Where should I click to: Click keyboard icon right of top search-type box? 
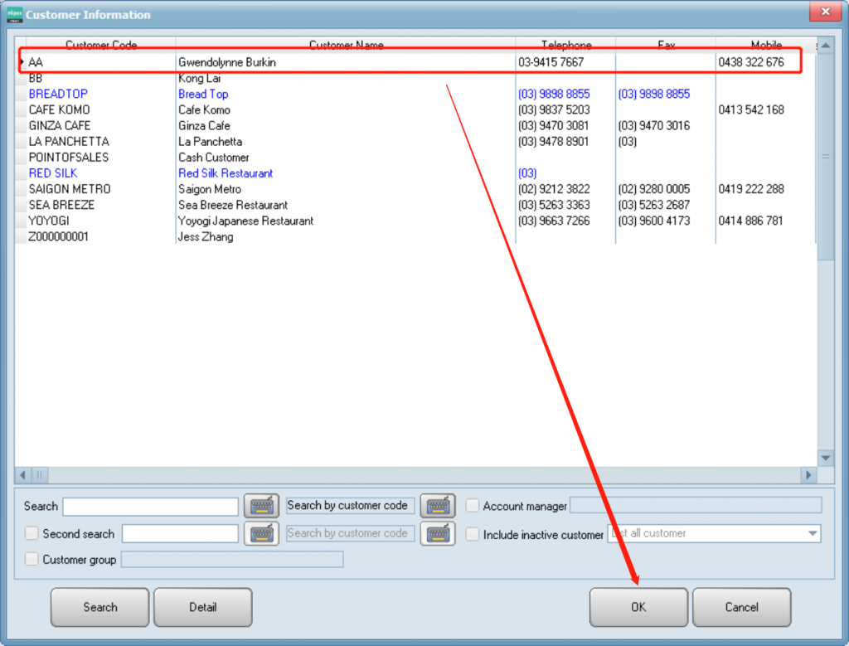pos(438,506)
